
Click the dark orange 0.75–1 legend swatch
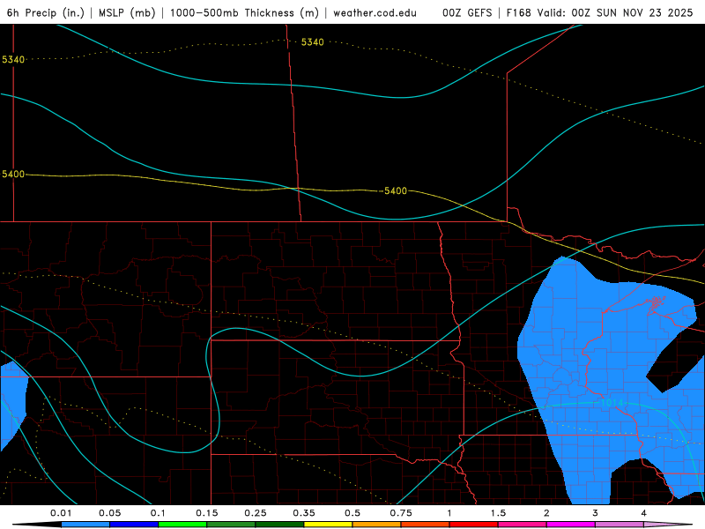(x=426, y=525)
